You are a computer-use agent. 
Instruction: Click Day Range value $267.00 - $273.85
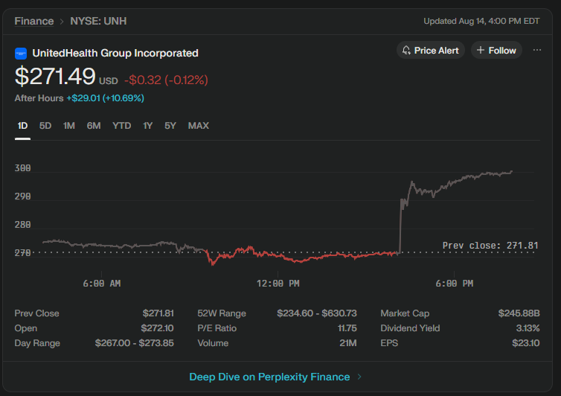tap(135, 343)
